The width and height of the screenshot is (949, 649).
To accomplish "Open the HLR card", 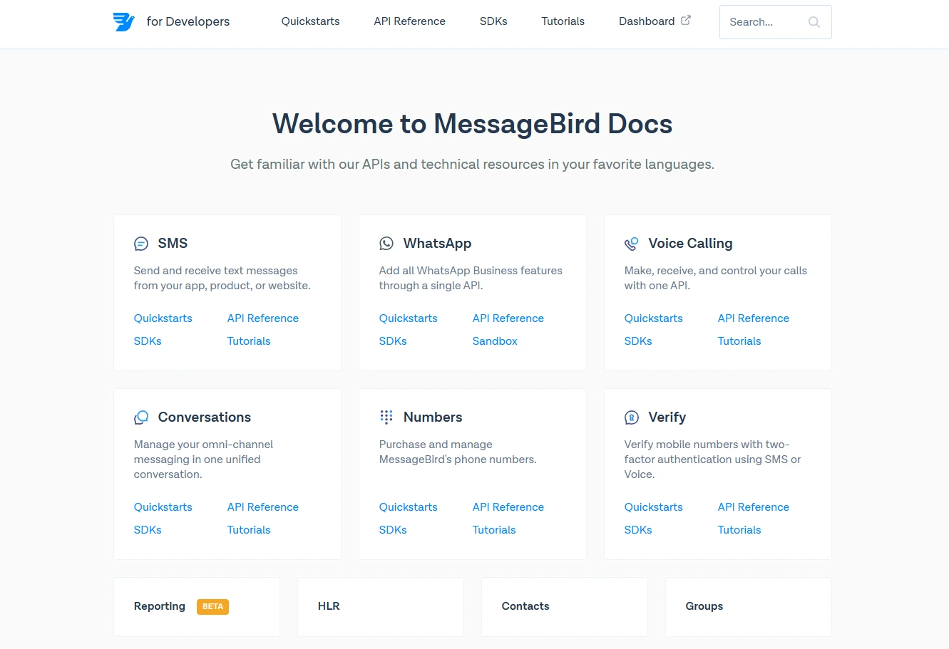I will tap(381, 607).
